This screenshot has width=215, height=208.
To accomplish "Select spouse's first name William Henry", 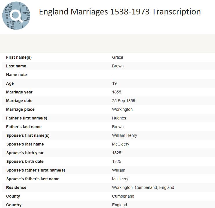I will 125,135.
